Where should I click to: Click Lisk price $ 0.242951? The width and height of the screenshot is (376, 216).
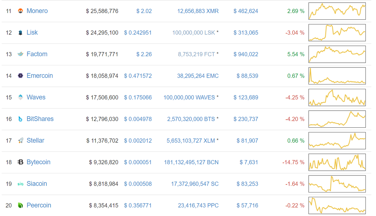coord(138,33)
